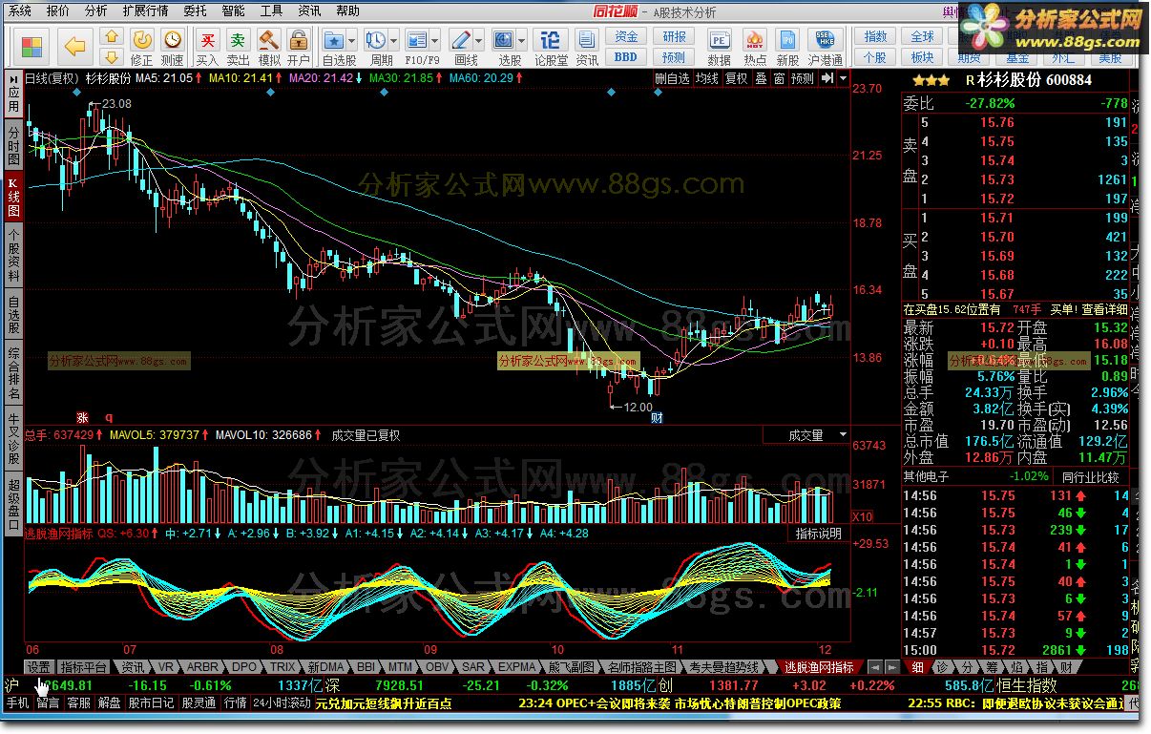Click the 24小时滚动 news ticker tab

(283, 703)
